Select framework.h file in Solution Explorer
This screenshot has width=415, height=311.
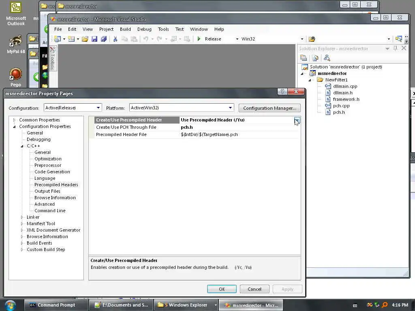coord(346,99)
